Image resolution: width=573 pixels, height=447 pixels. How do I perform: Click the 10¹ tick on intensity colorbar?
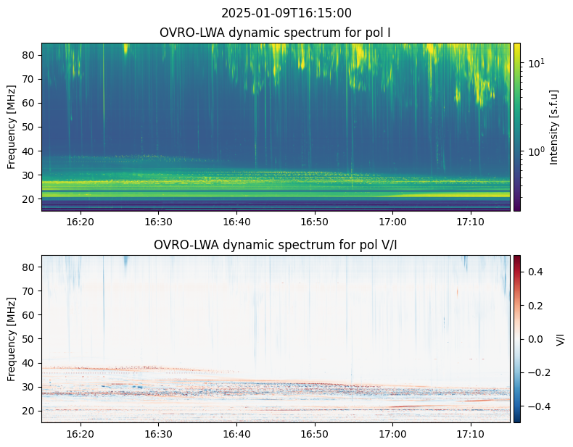(x=535, y=64)
